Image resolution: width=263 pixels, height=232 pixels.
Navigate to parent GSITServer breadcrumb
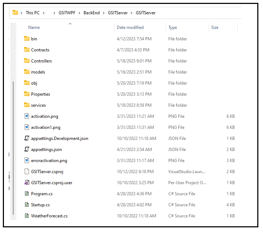pos(118,13)
